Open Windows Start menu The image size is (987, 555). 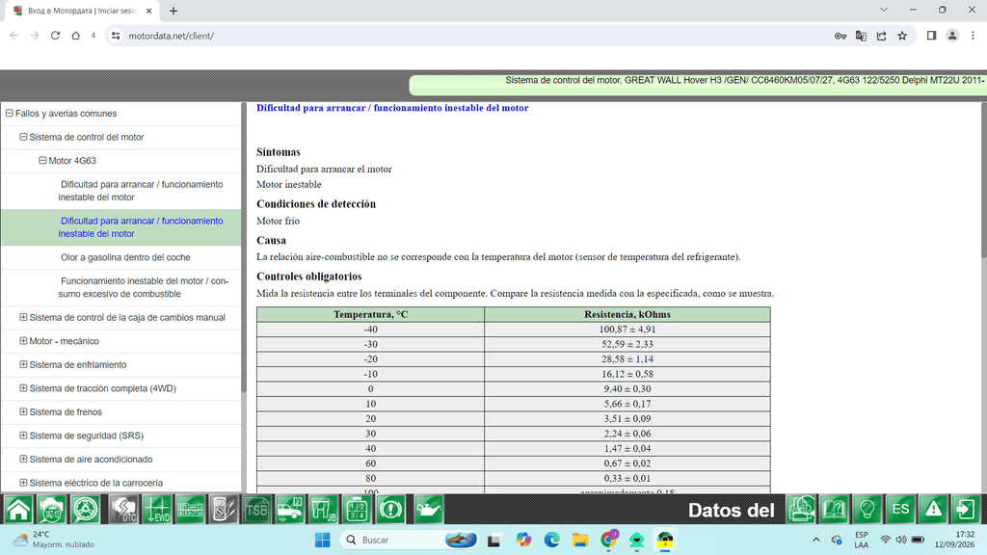[322, 540]
